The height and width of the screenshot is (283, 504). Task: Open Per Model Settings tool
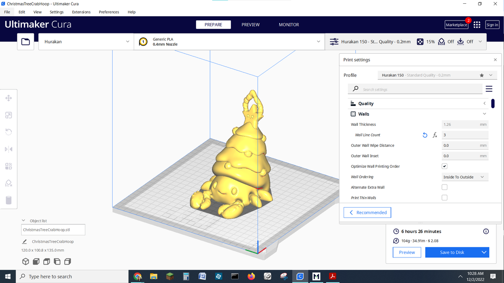click(8, 166)
